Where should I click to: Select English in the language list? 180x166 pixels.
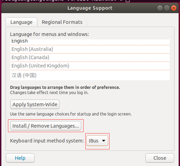pos(90,42)
